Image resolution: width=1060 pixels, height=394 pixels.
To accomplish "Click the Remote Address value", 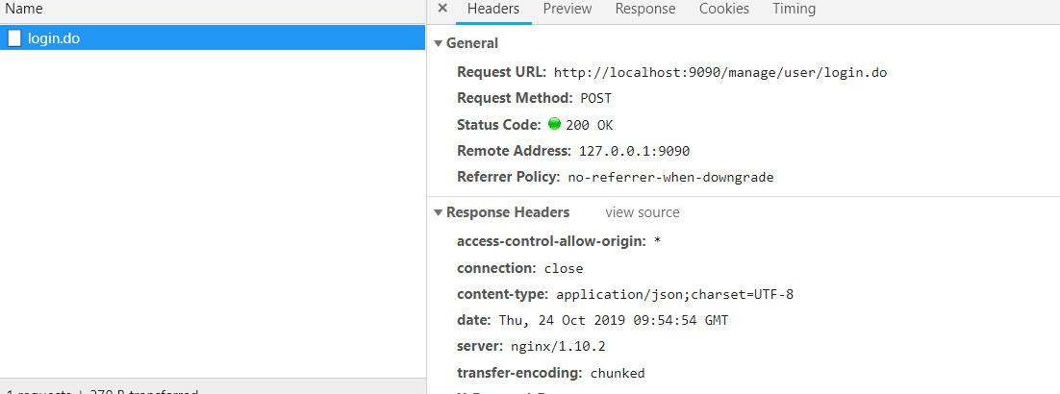I will pyautogui.click(x=634, y=151).
